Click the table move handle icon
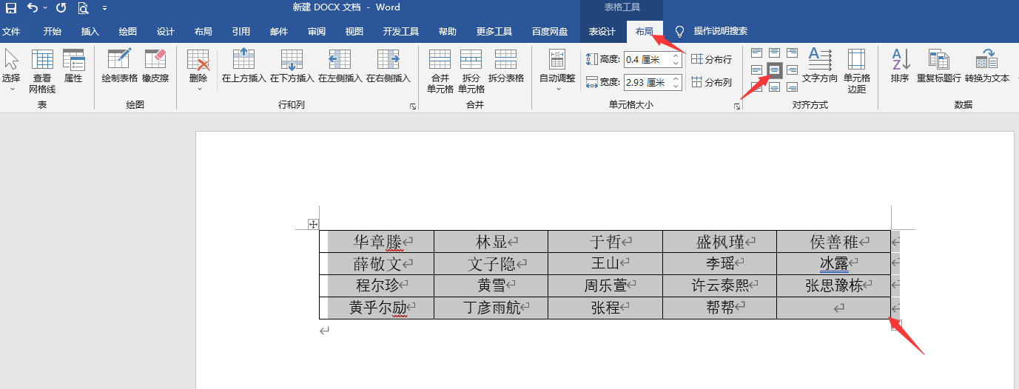1019x389 pixels. pos(313,224)
